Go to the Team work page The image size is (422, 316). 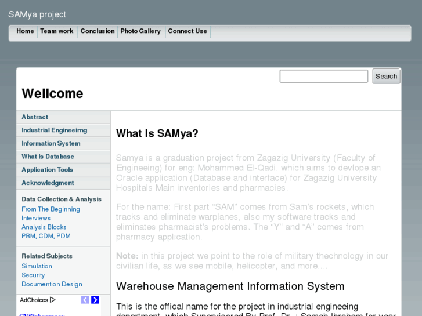57,31
